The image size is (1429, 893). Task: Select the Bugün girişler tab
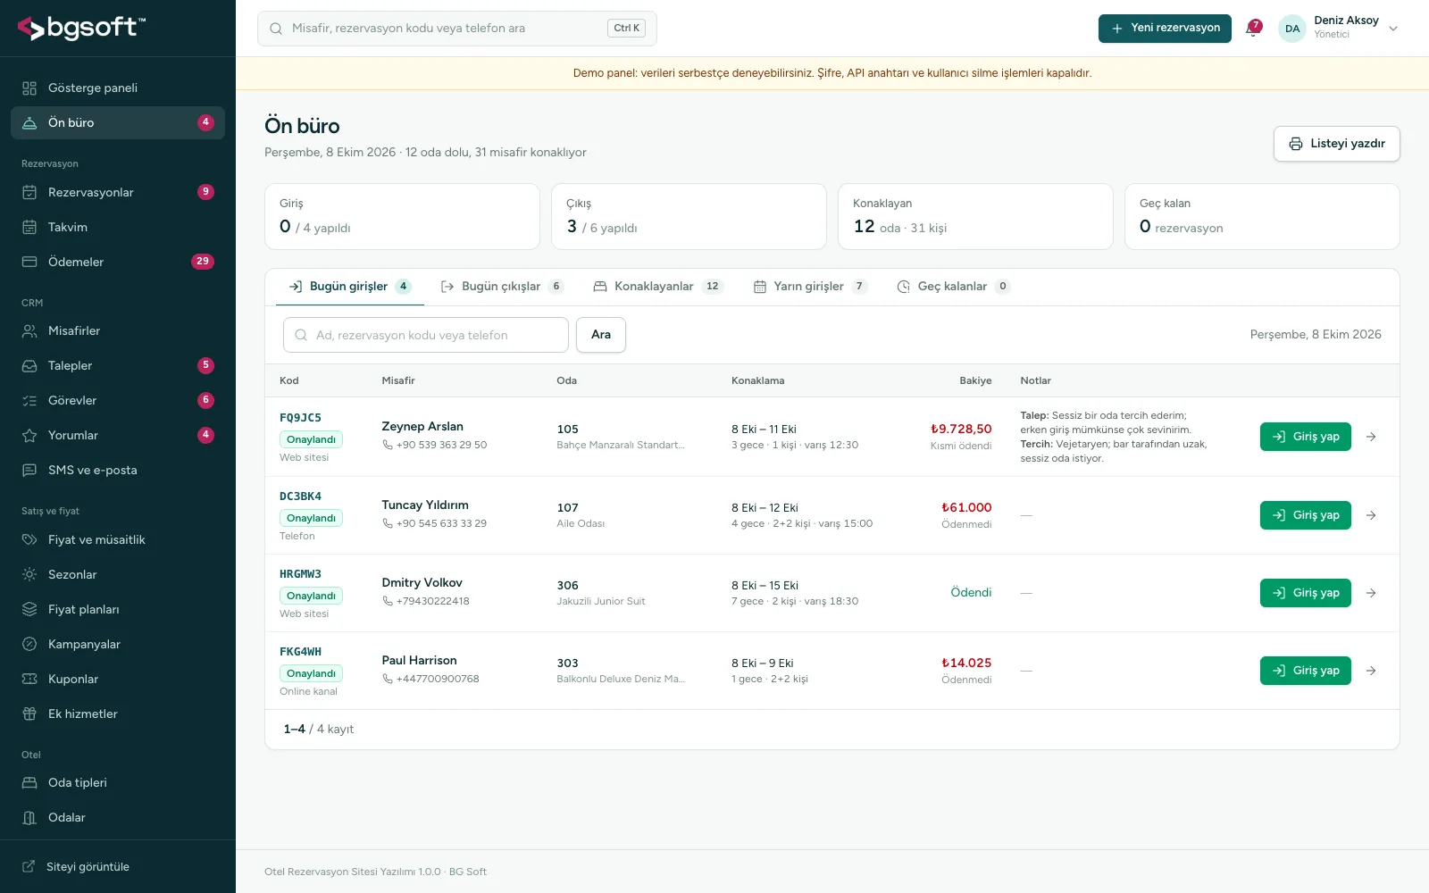click(350, 287)
